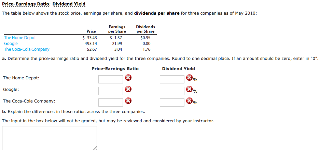Click Coca-Cola Company dividend yield input
The height and width of the screenshot is (156, 333).
[x=172, y=102]
